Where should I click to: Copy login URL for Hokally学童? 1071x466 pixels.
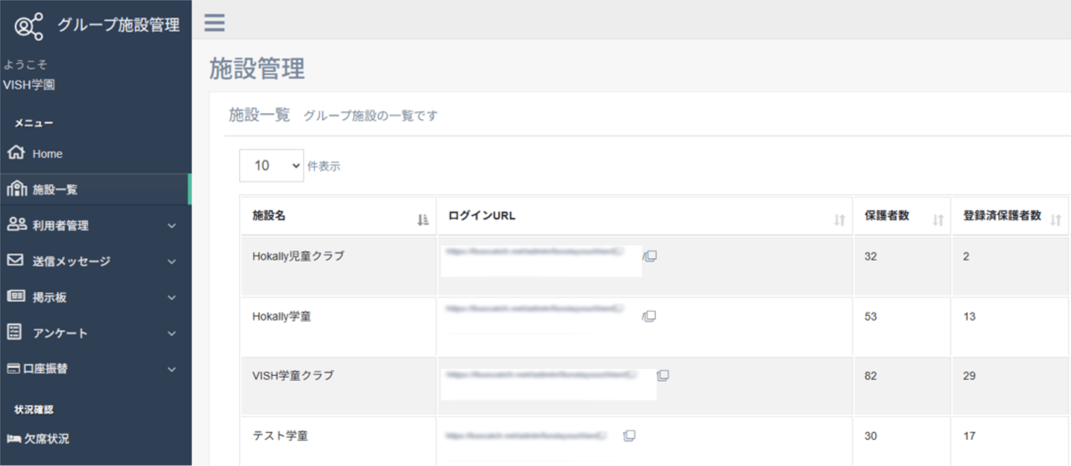649,316
